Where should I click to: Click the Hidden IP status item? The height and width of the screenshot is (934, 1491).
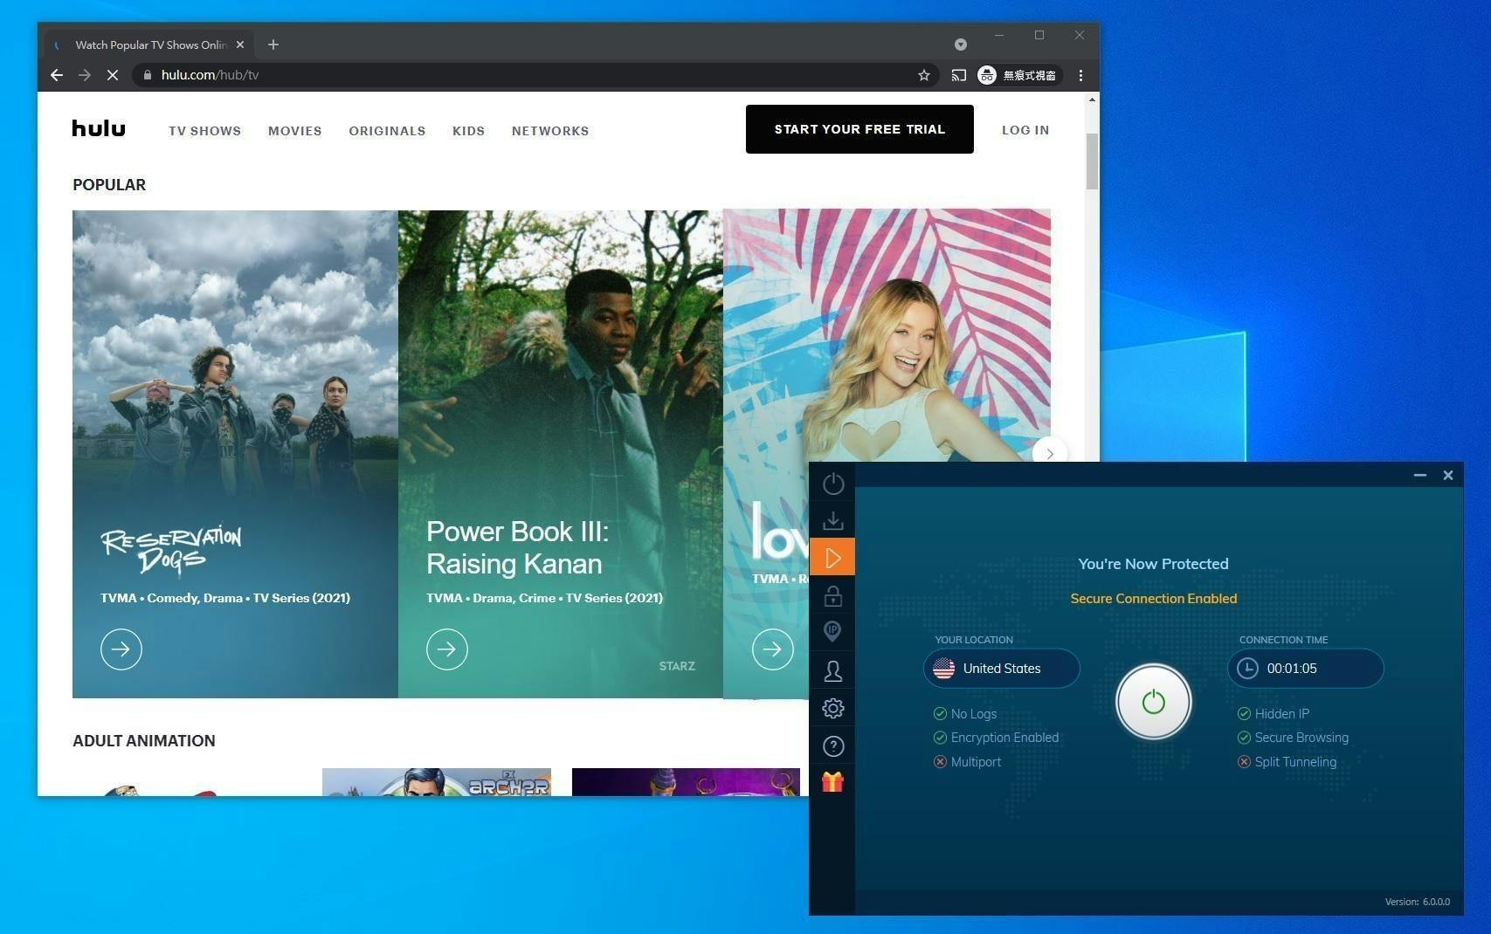point(1274,714)
